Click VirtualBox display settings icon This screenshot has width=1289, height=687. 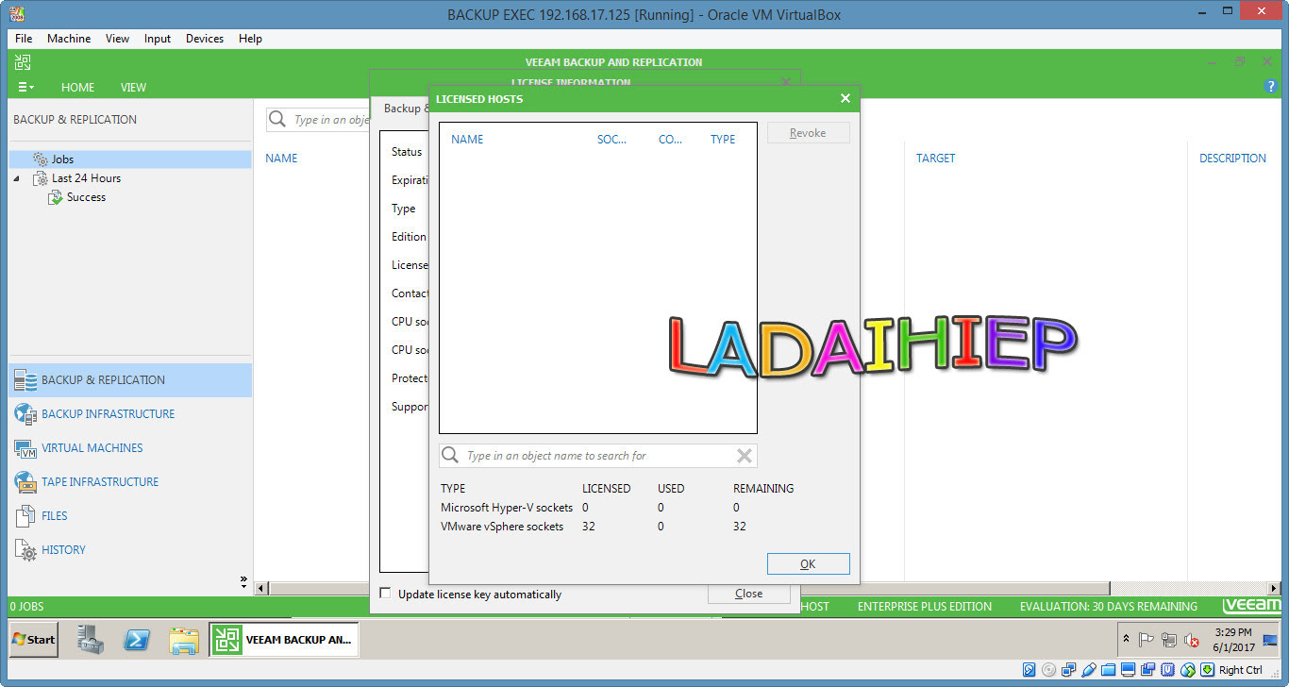tap(1129, 671)
